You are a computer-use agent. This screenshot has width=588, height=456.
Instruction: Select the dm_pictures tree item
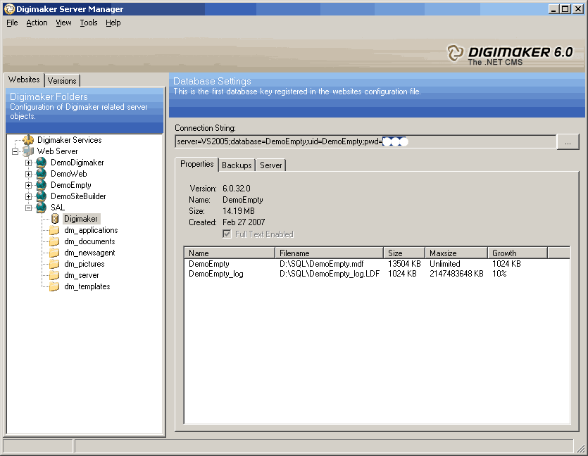coord(85,264)
